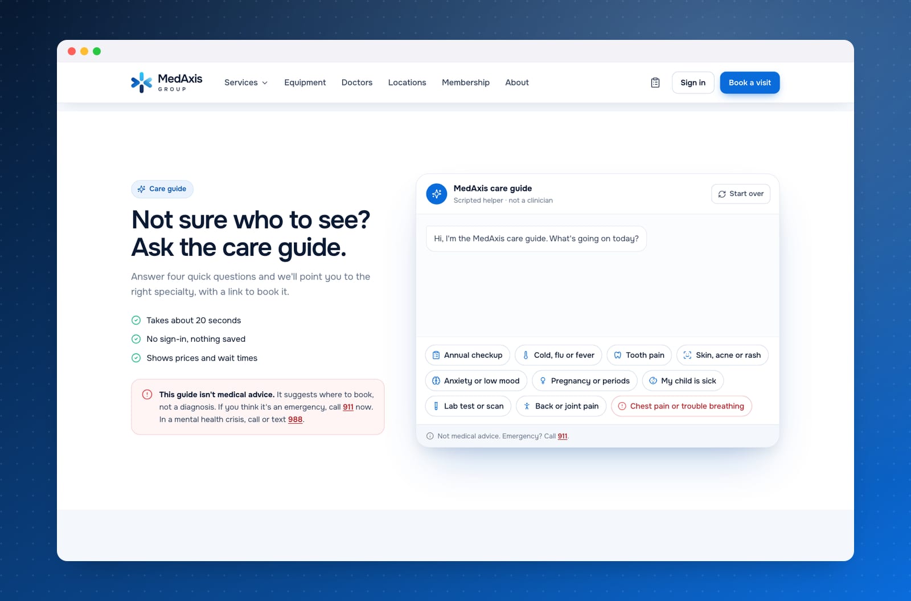Screen dimensions: 911x601
Task: Click the clipboard icon on Annual checkup
Action: [x=436, y=355]
